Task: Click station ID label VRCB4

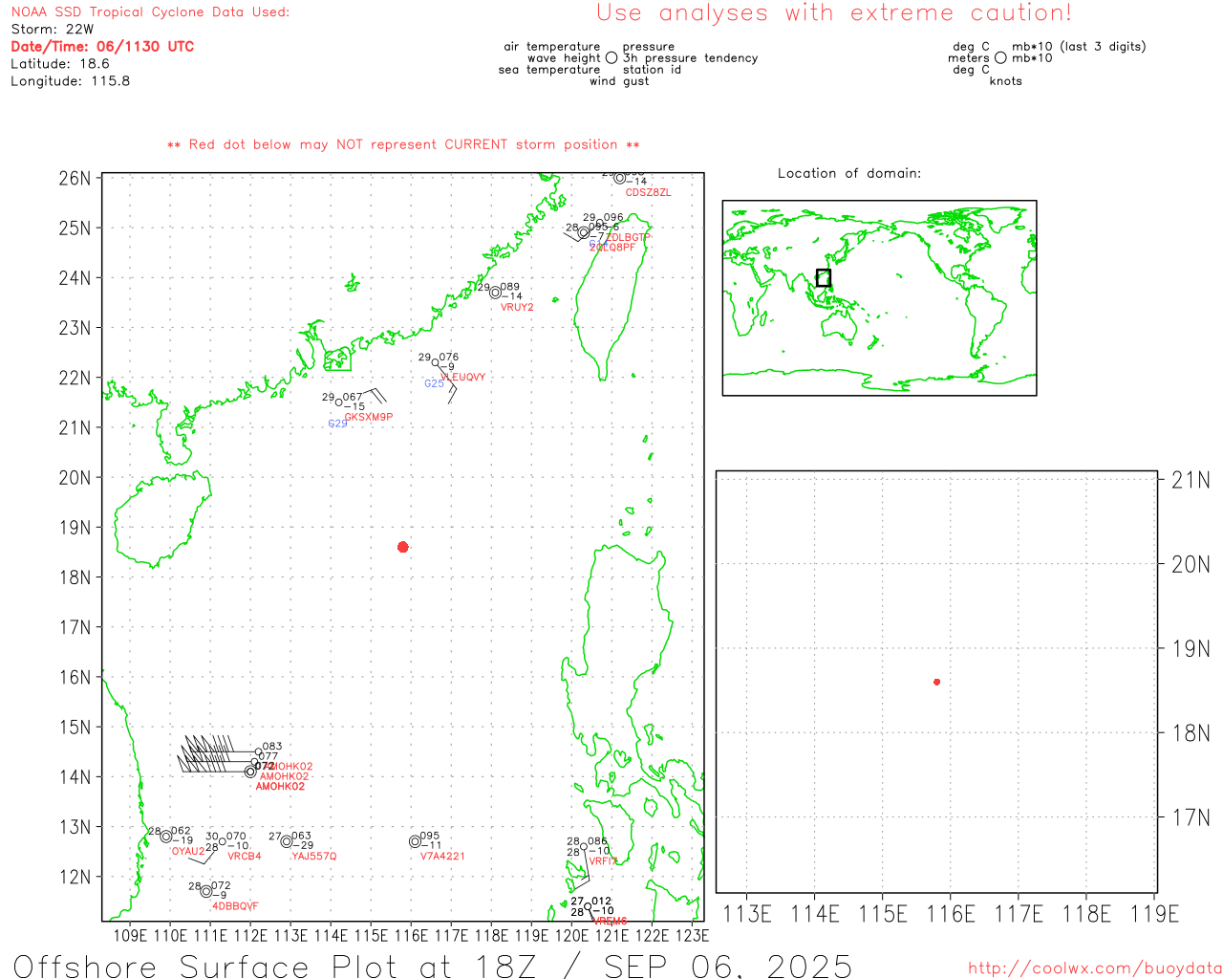Action: tap(245, 857)
